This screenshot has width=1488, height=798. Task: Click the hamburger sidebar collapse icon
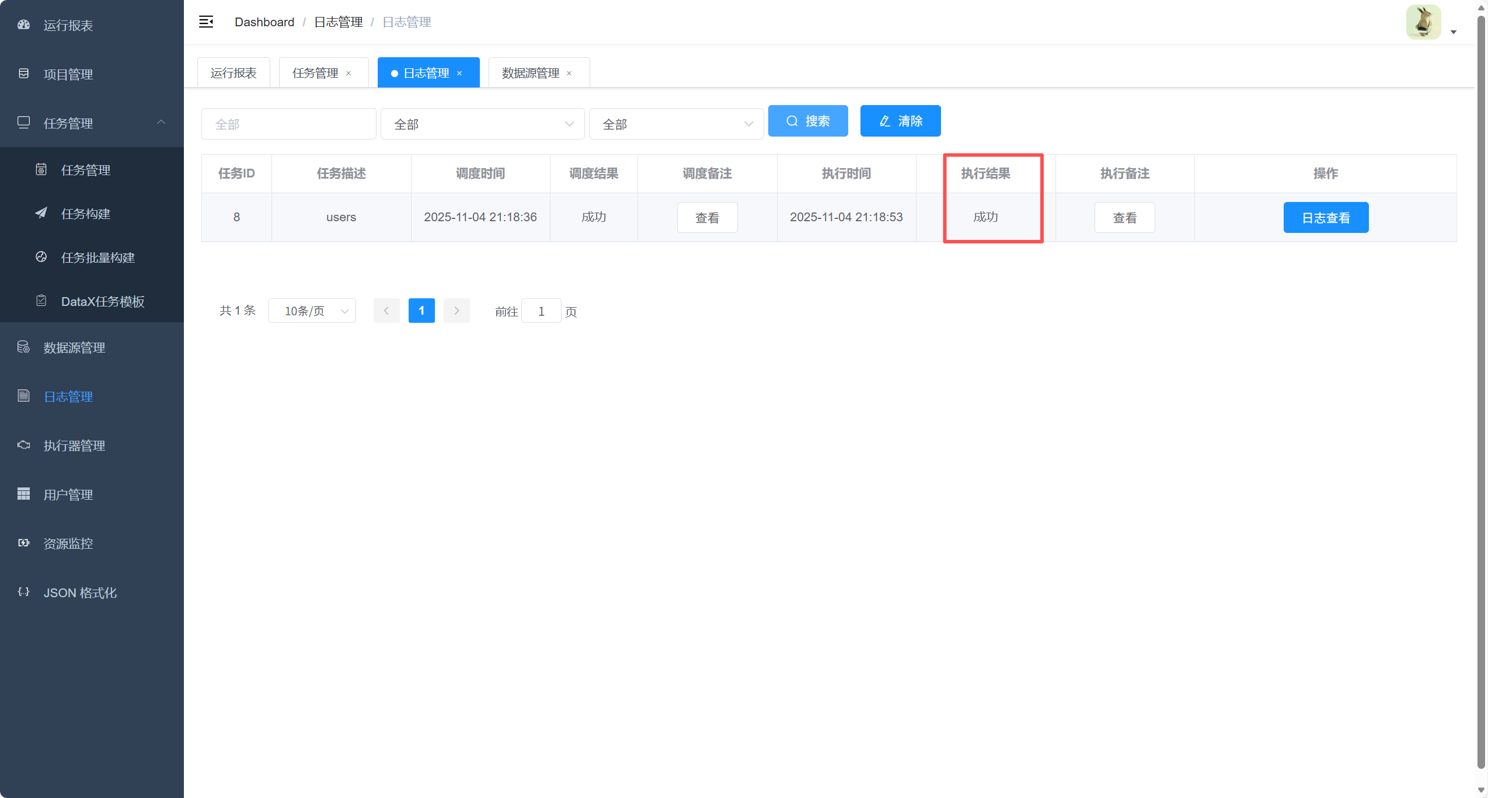coord(206,22)
